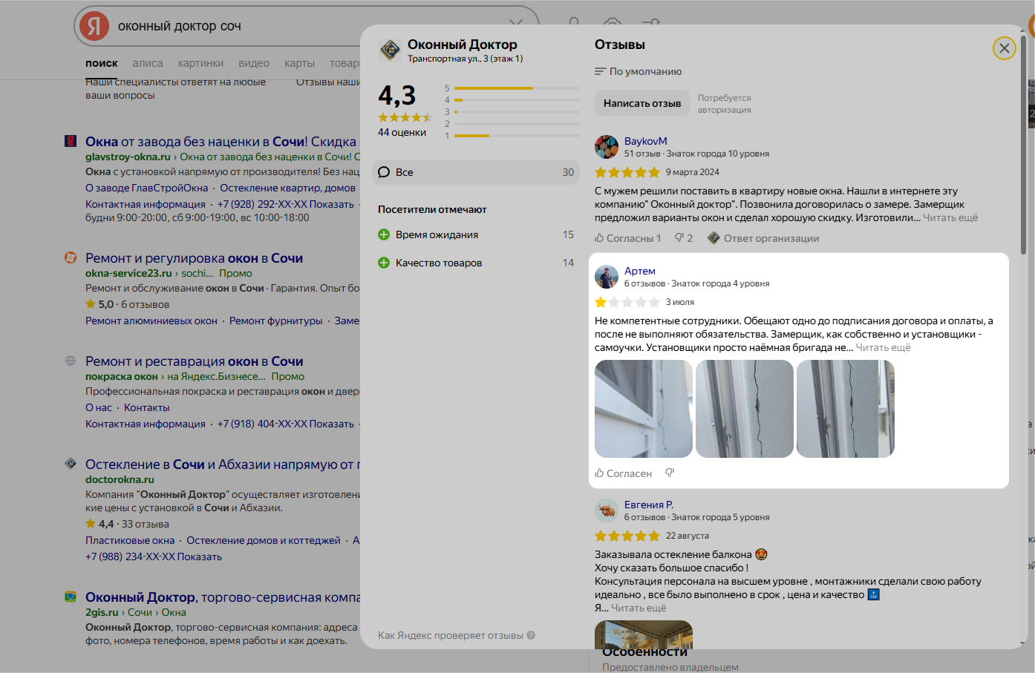This screenshot has height=673, width=1035.
Task: Expand Артем's review with Читать ещё
Action: pyautogui.click(x=883, y=347)
